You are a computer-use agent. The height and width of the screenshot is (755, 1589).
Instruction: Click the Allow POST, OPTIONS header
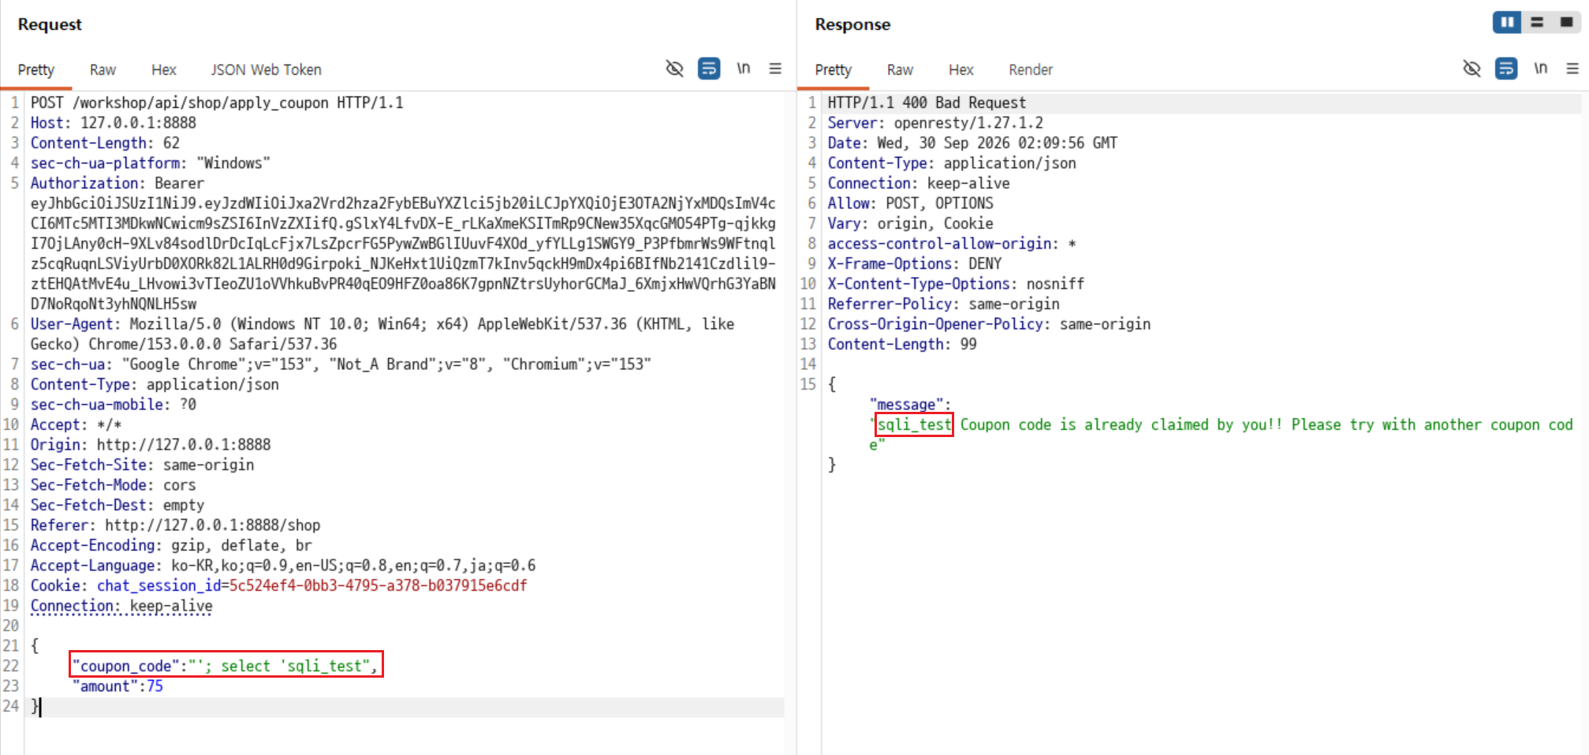tap(910, 203)
